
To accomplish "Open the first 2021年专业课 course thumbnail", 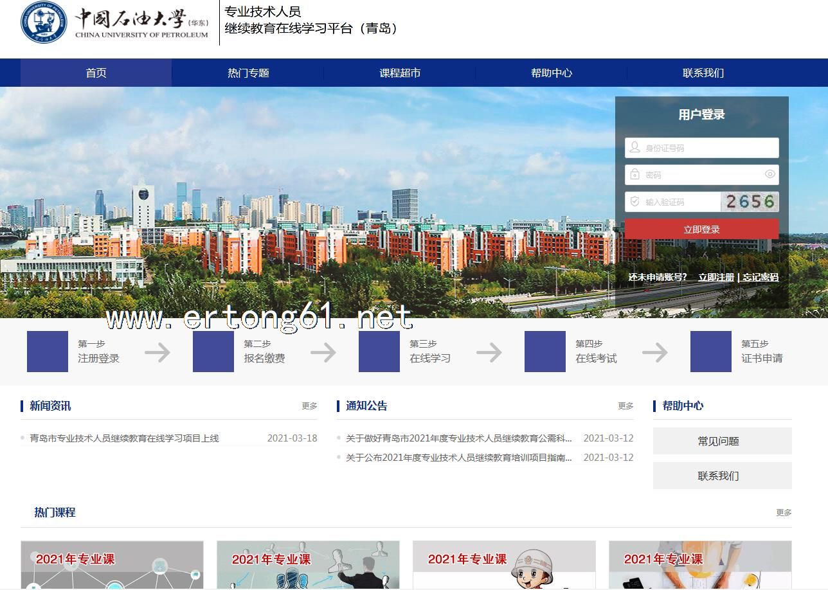I will coord(112,565).
